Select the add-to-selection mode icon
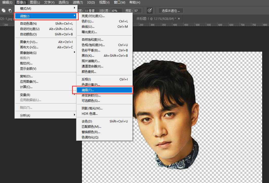This screenshot has width=269, height=183. coord(4,10)
